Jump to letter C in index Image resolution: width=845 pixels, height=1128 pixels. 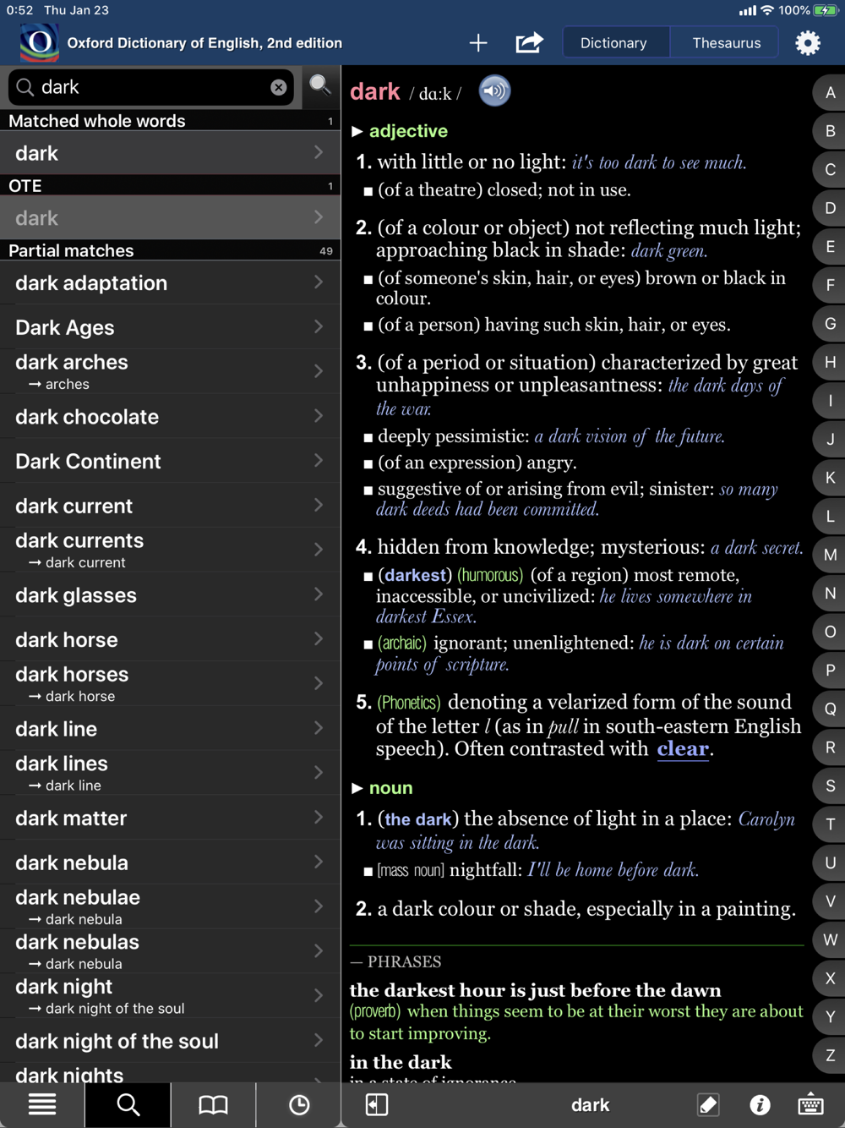point(831,170)
